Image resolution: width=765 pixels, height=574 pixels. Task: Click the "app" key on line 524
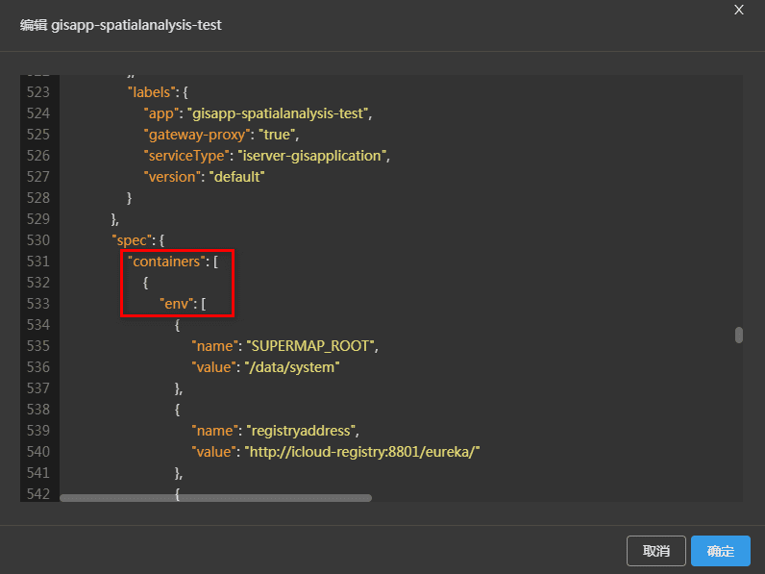click(161, 113)
